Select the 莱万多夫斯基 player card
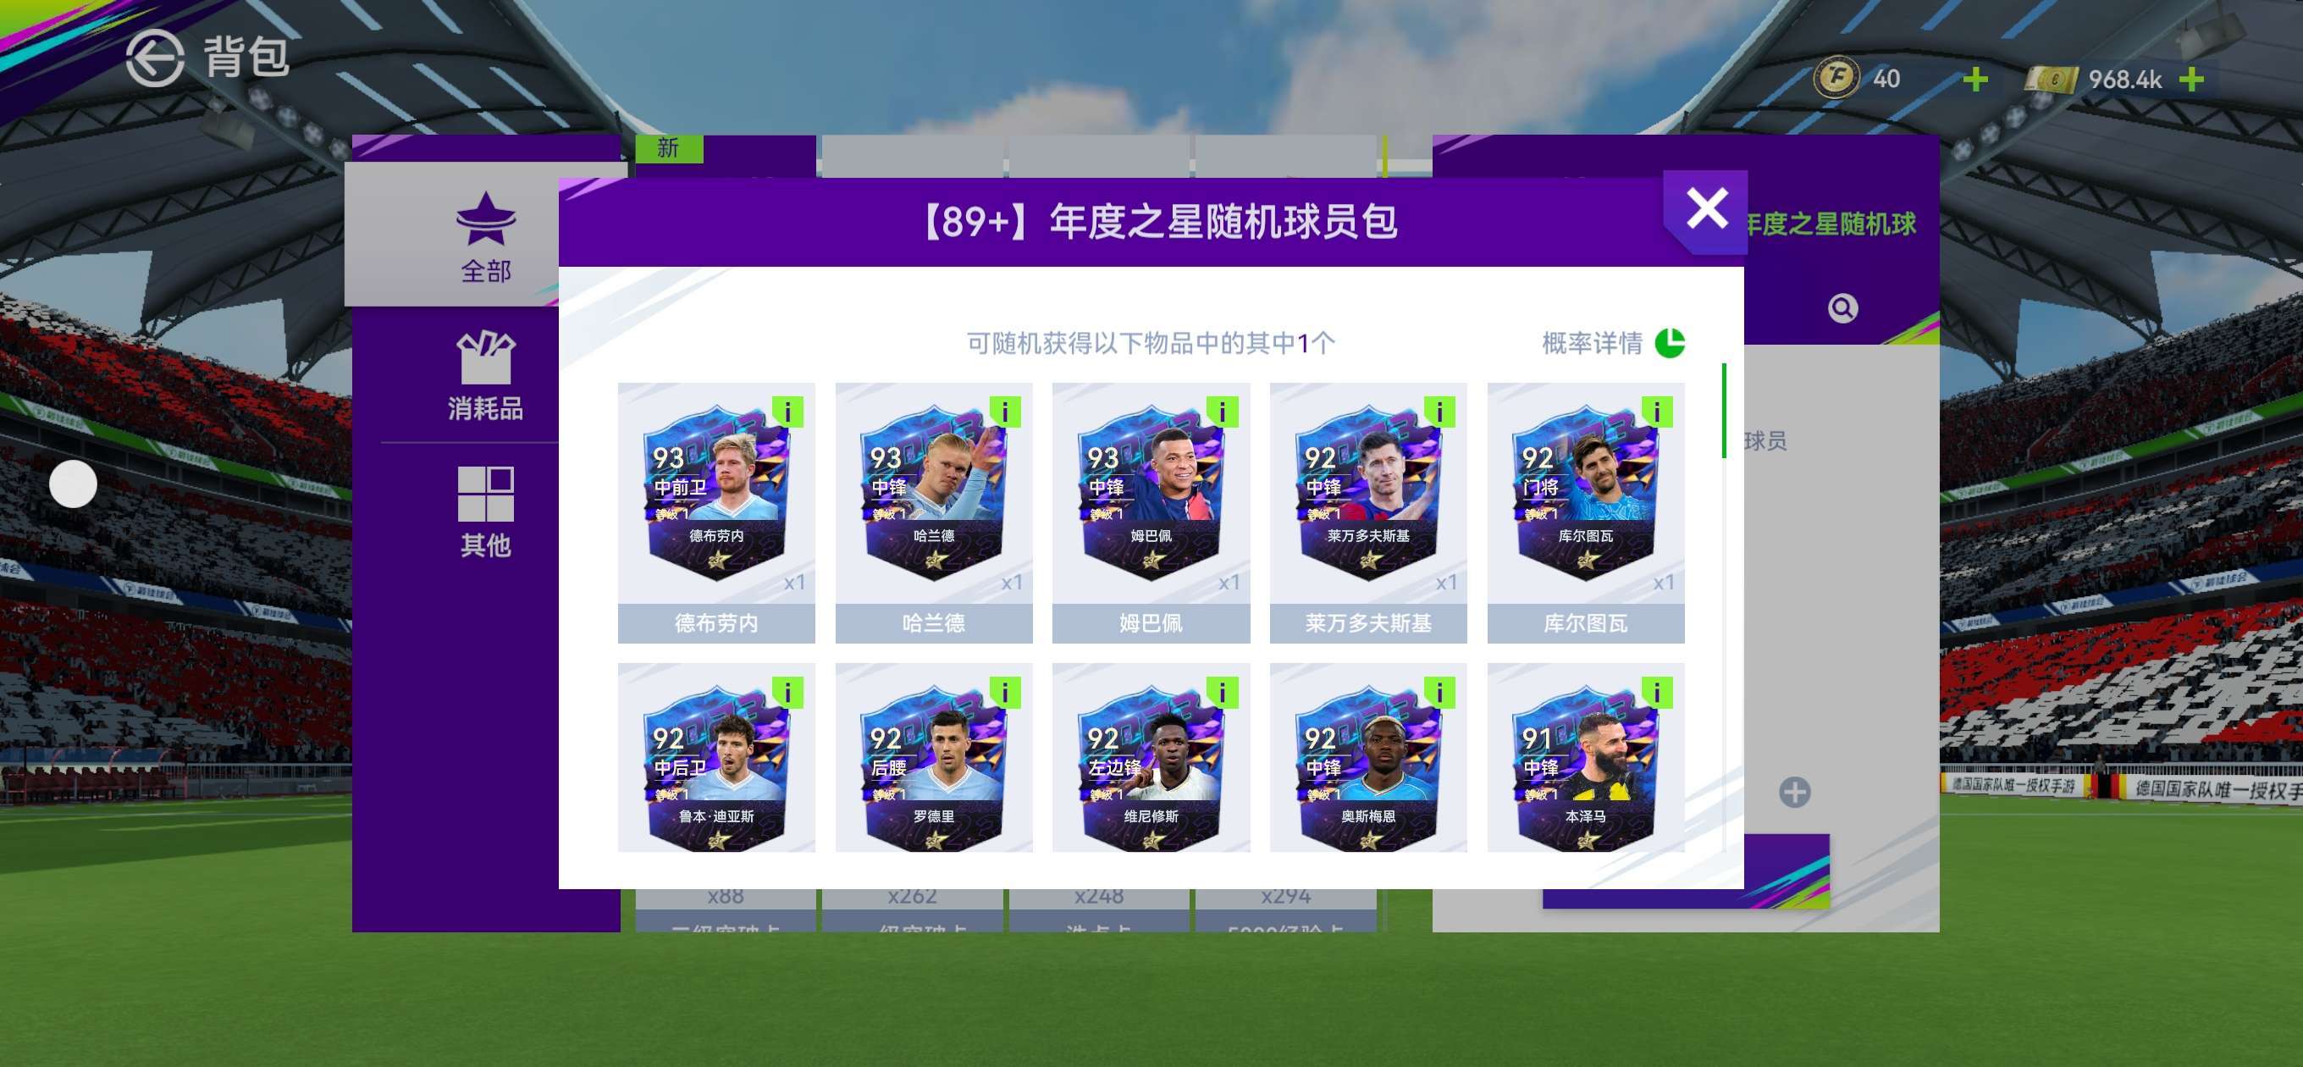The width and height of the screenshot is (2303, 1067). [x=1368, y=512]
